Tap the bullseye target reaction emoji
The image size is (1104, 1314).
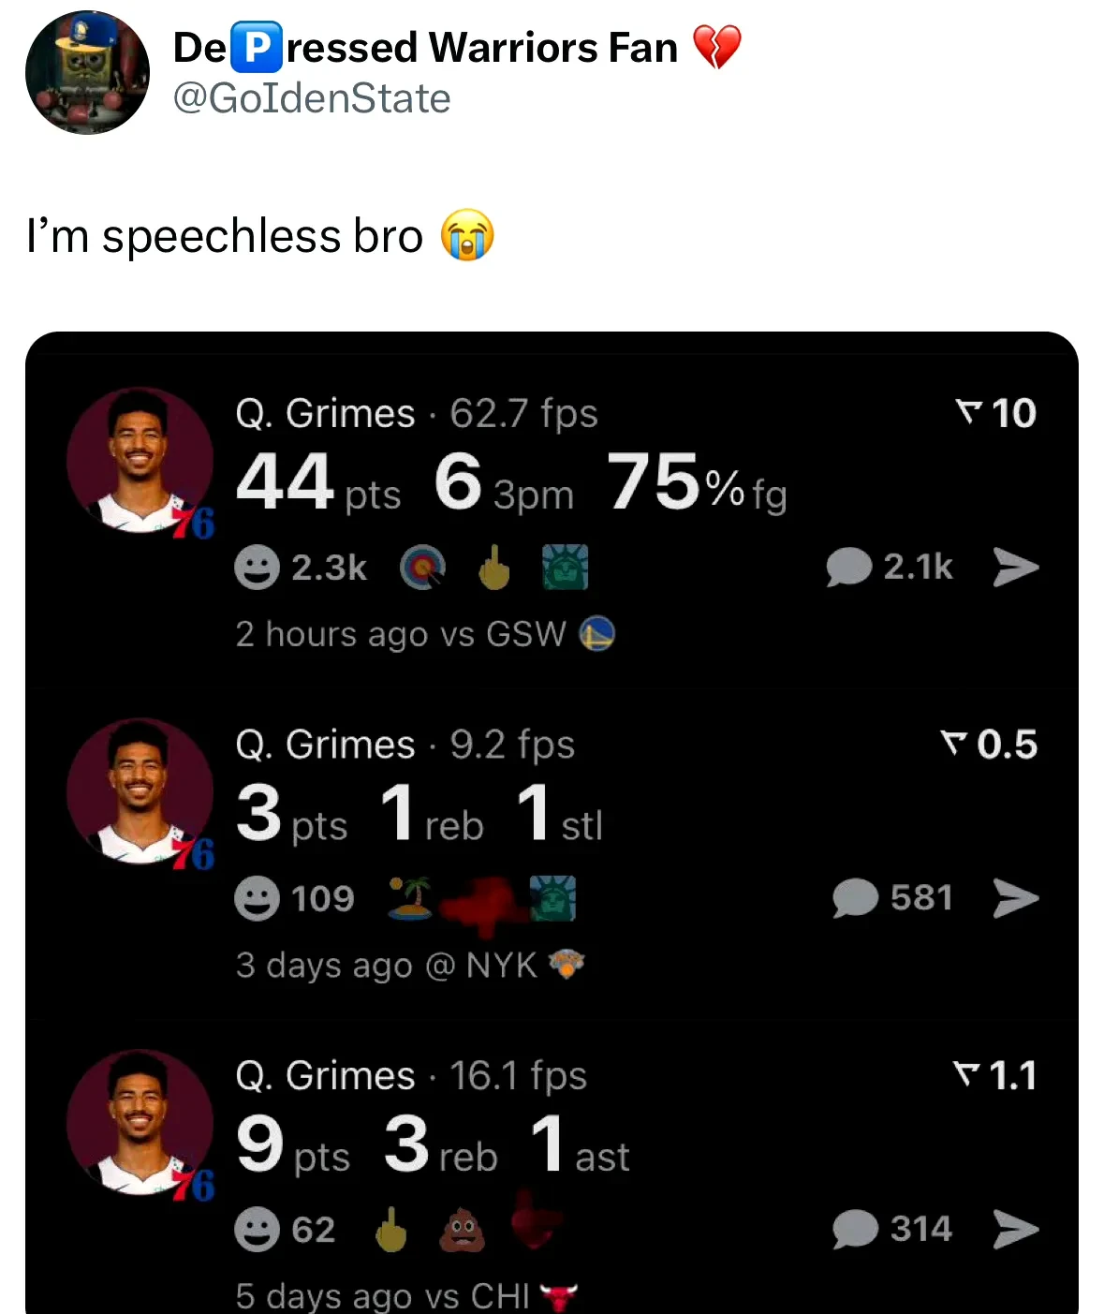(422, 568)
